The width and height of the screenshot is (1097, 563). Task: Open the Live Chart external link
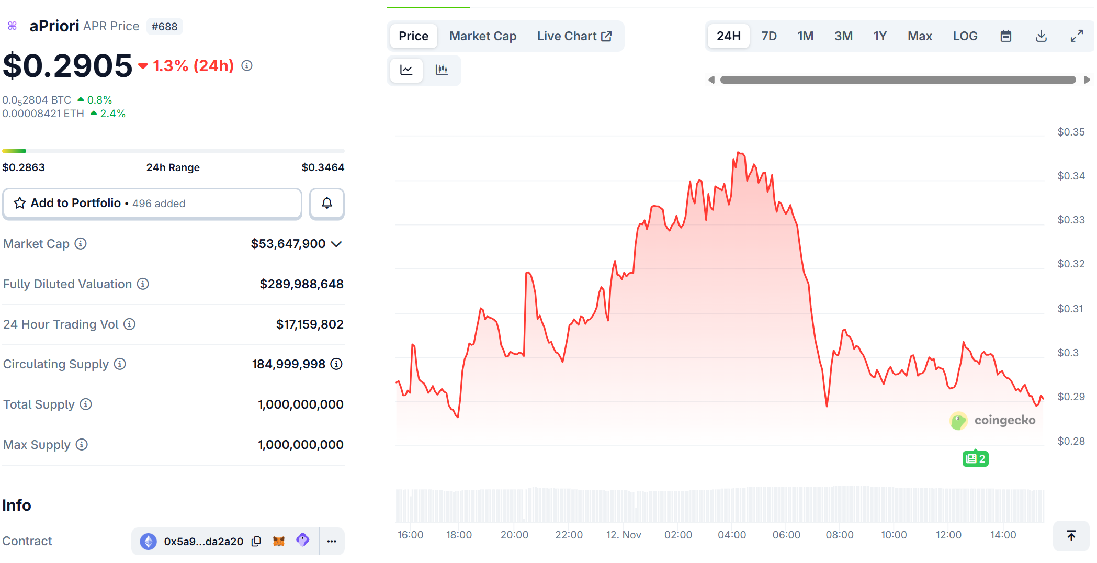(574, 36)
